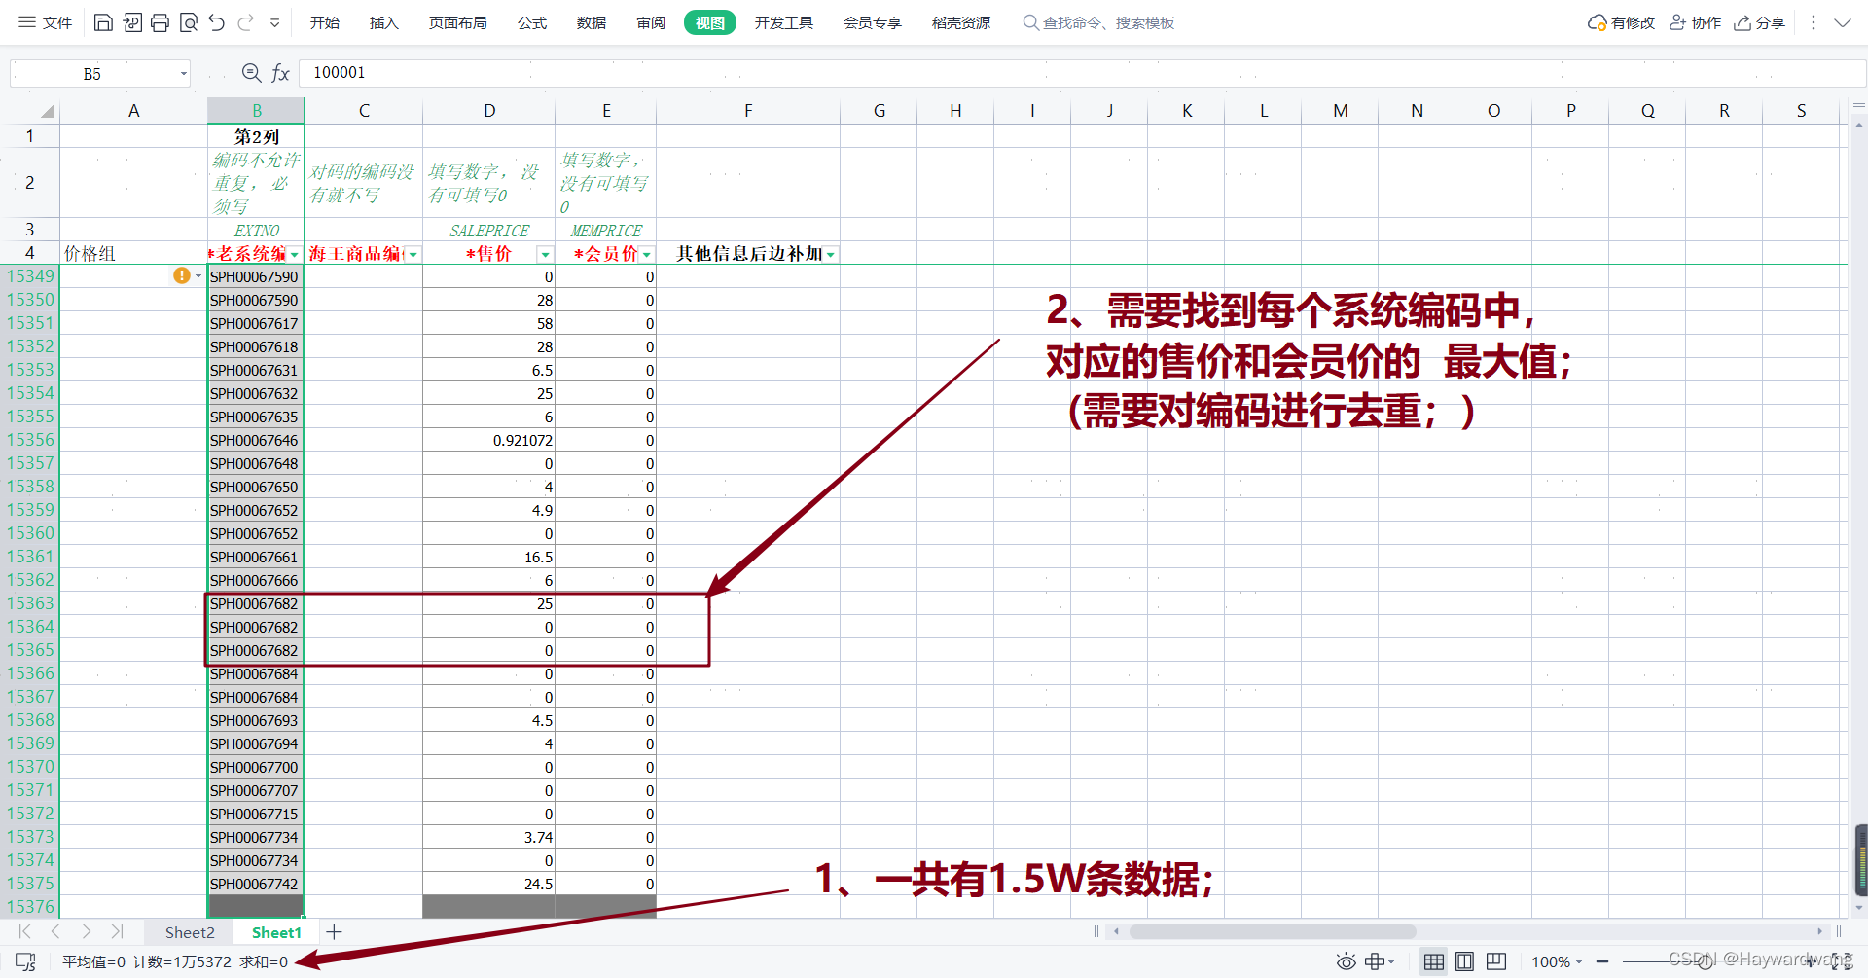
Task: Select the Sheet1 tab
Action: [x=276, y=932]
